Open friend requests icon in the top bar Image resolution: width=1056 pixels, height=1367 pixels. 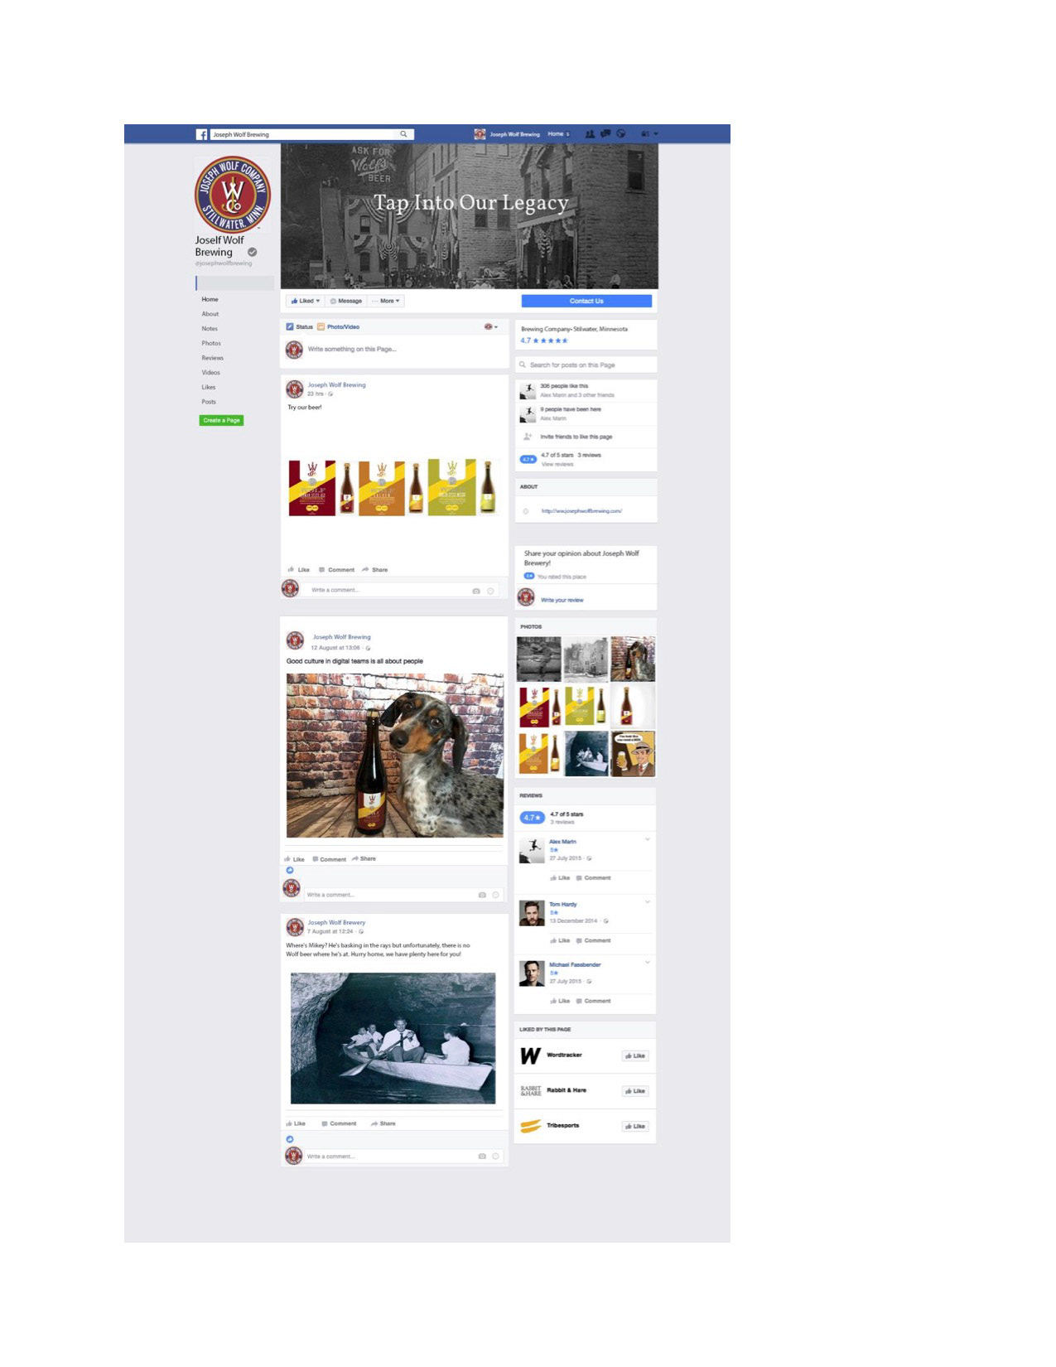590,134
